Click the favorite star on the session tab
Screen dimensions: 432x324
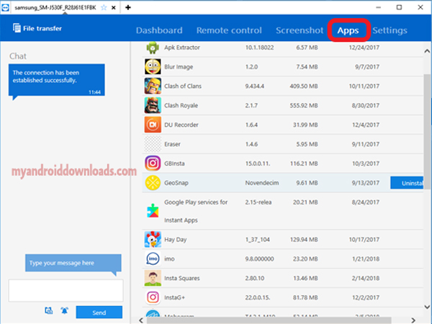coord(104,8)
